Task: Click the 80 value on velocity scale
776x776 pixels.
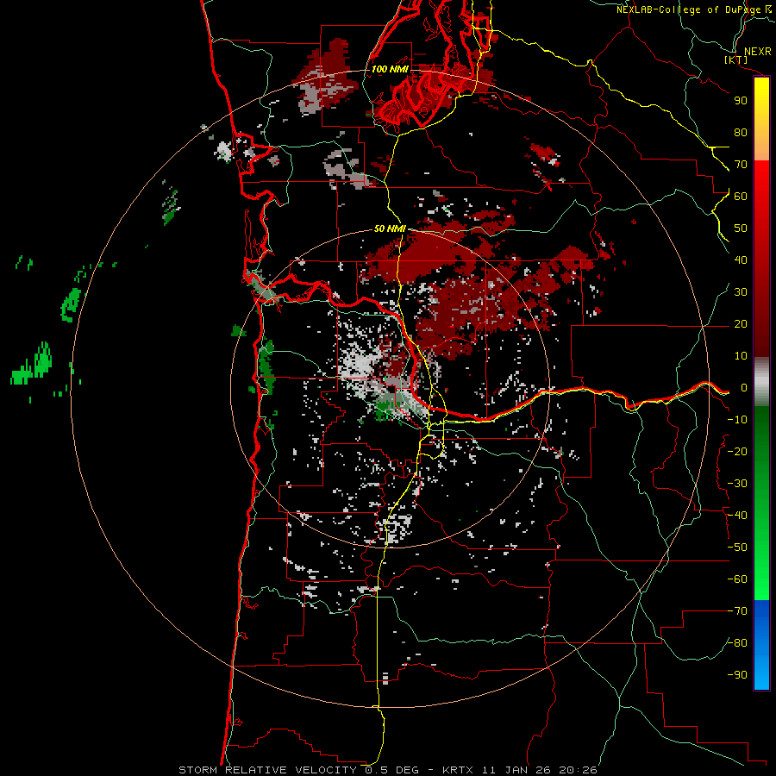Action: 741,133
